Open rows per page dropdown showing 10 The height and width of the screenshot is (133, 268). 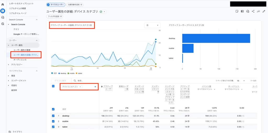click(241, 81)
